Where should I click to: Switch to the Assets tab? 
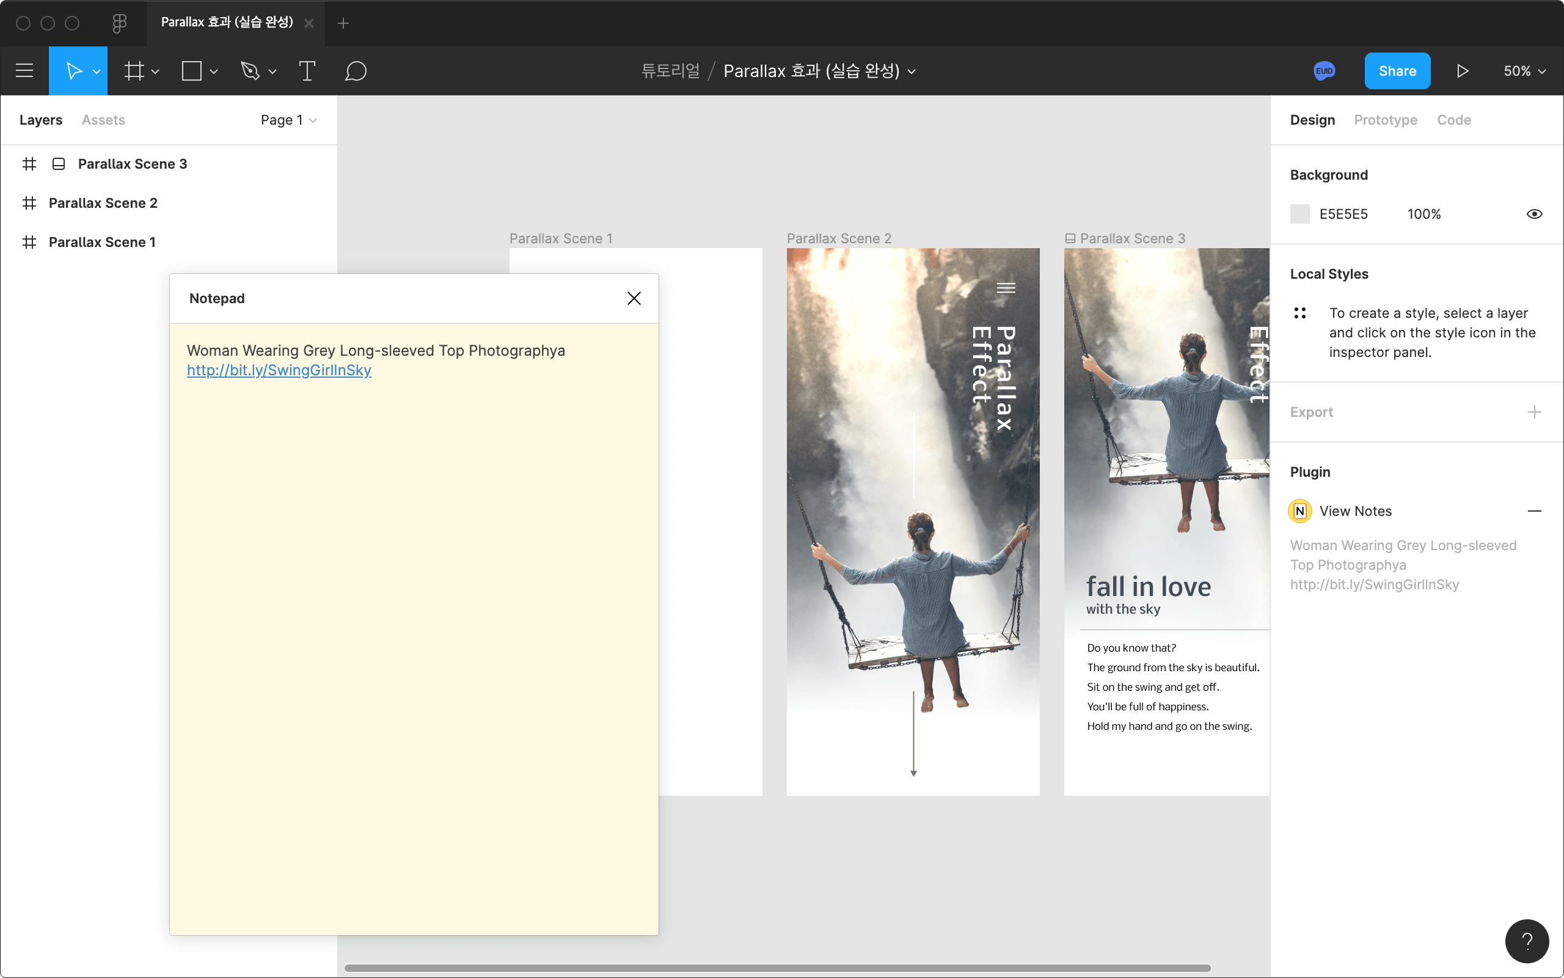[103, 120]
